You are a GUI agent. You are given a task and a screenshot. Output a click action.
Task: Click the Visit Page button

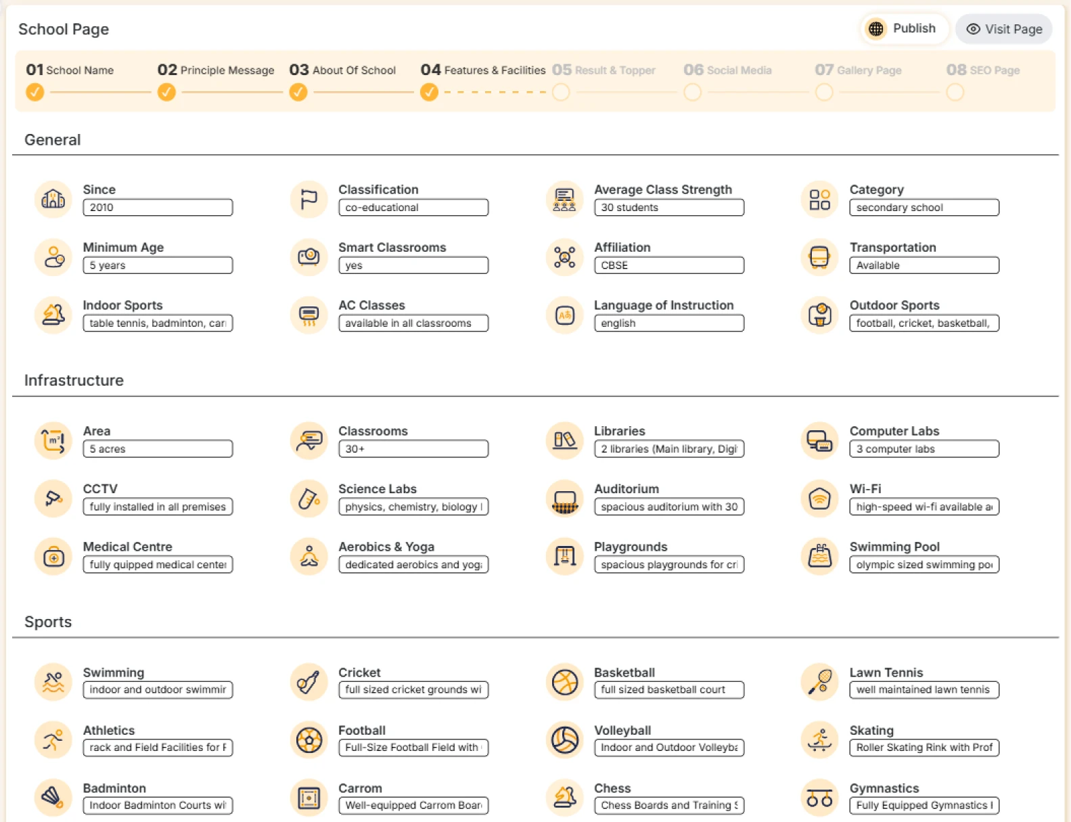[1004, 29]
